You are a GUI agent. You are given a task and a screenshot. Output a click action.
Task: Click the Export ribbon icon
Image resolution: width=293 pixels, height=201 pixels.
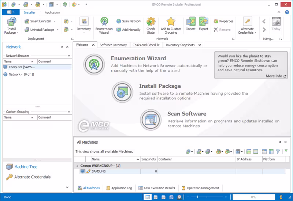coord(204,22)
